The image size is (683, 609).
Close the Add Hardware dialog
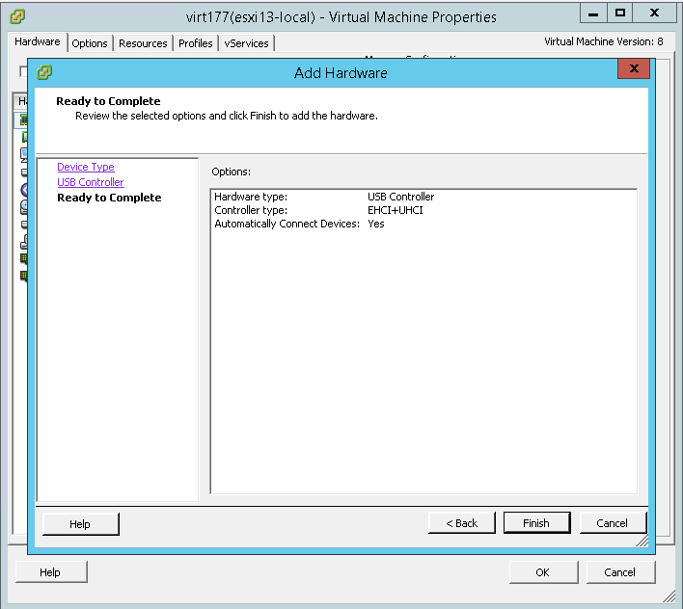click(x=634, y=68)
